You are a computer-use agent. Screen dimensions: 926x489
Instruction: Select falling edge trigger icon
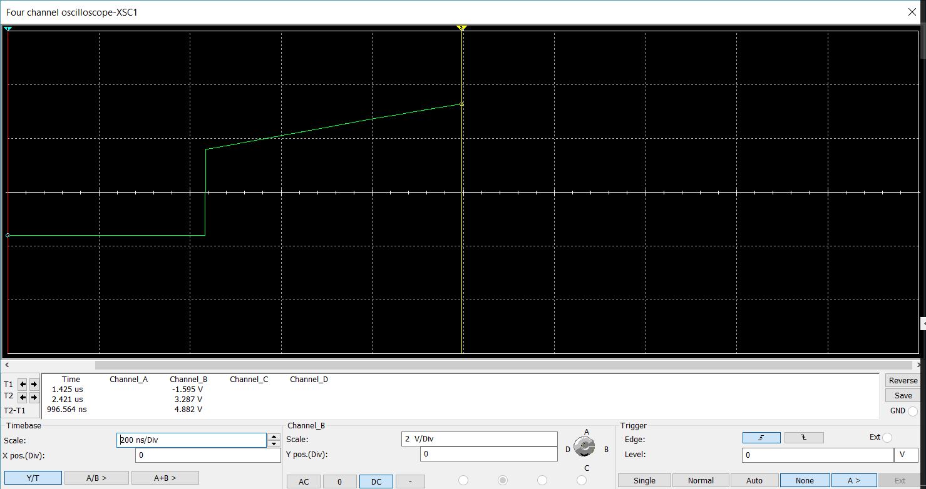click(804, 438)
